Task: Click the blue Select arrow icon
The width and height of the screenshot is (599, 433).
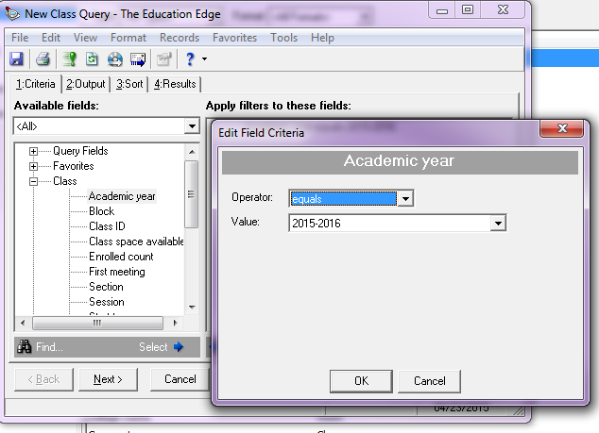Action: coord(179,347)
